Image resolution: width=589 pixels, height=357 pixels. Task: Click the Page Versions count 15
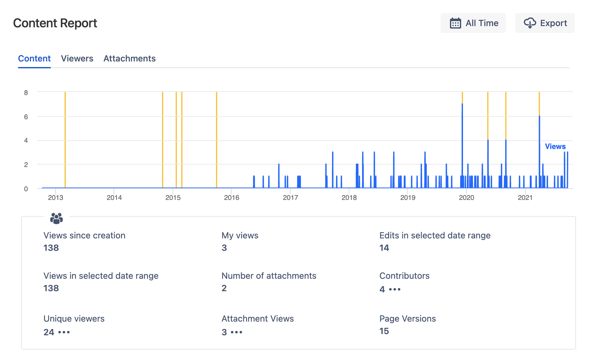(384, 331)
